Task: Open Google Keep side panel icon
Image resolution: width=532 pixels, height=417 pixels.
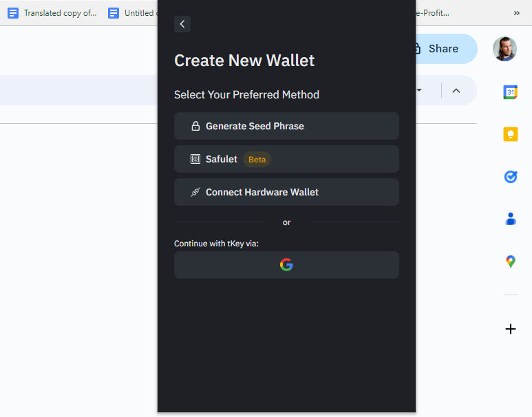Action: [510, 134]
